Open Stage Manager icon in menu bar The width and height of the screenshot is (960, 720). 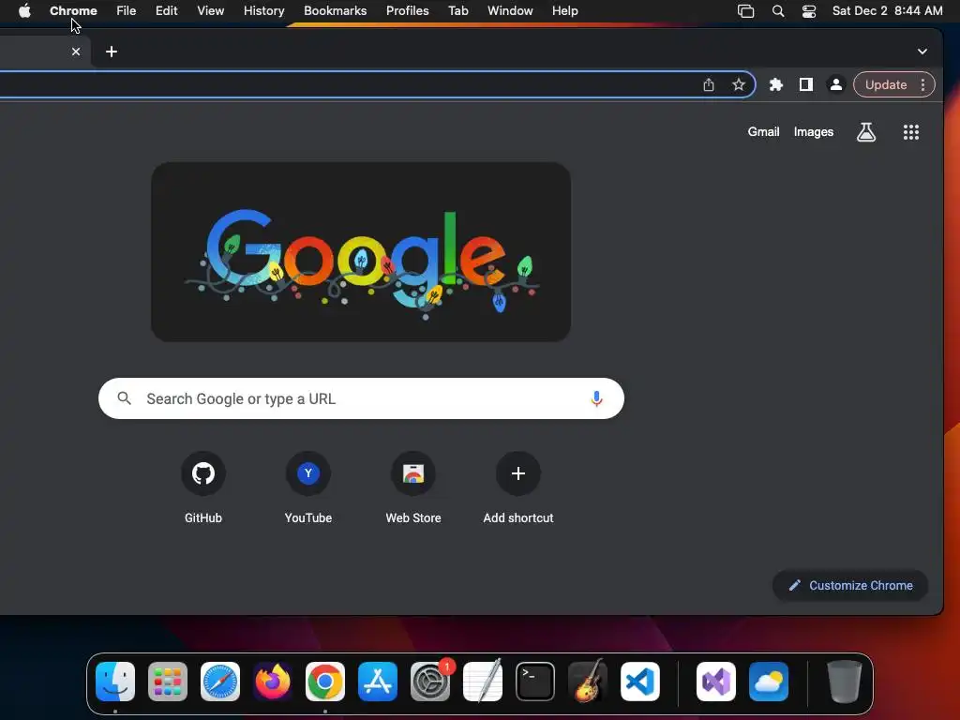745,11
